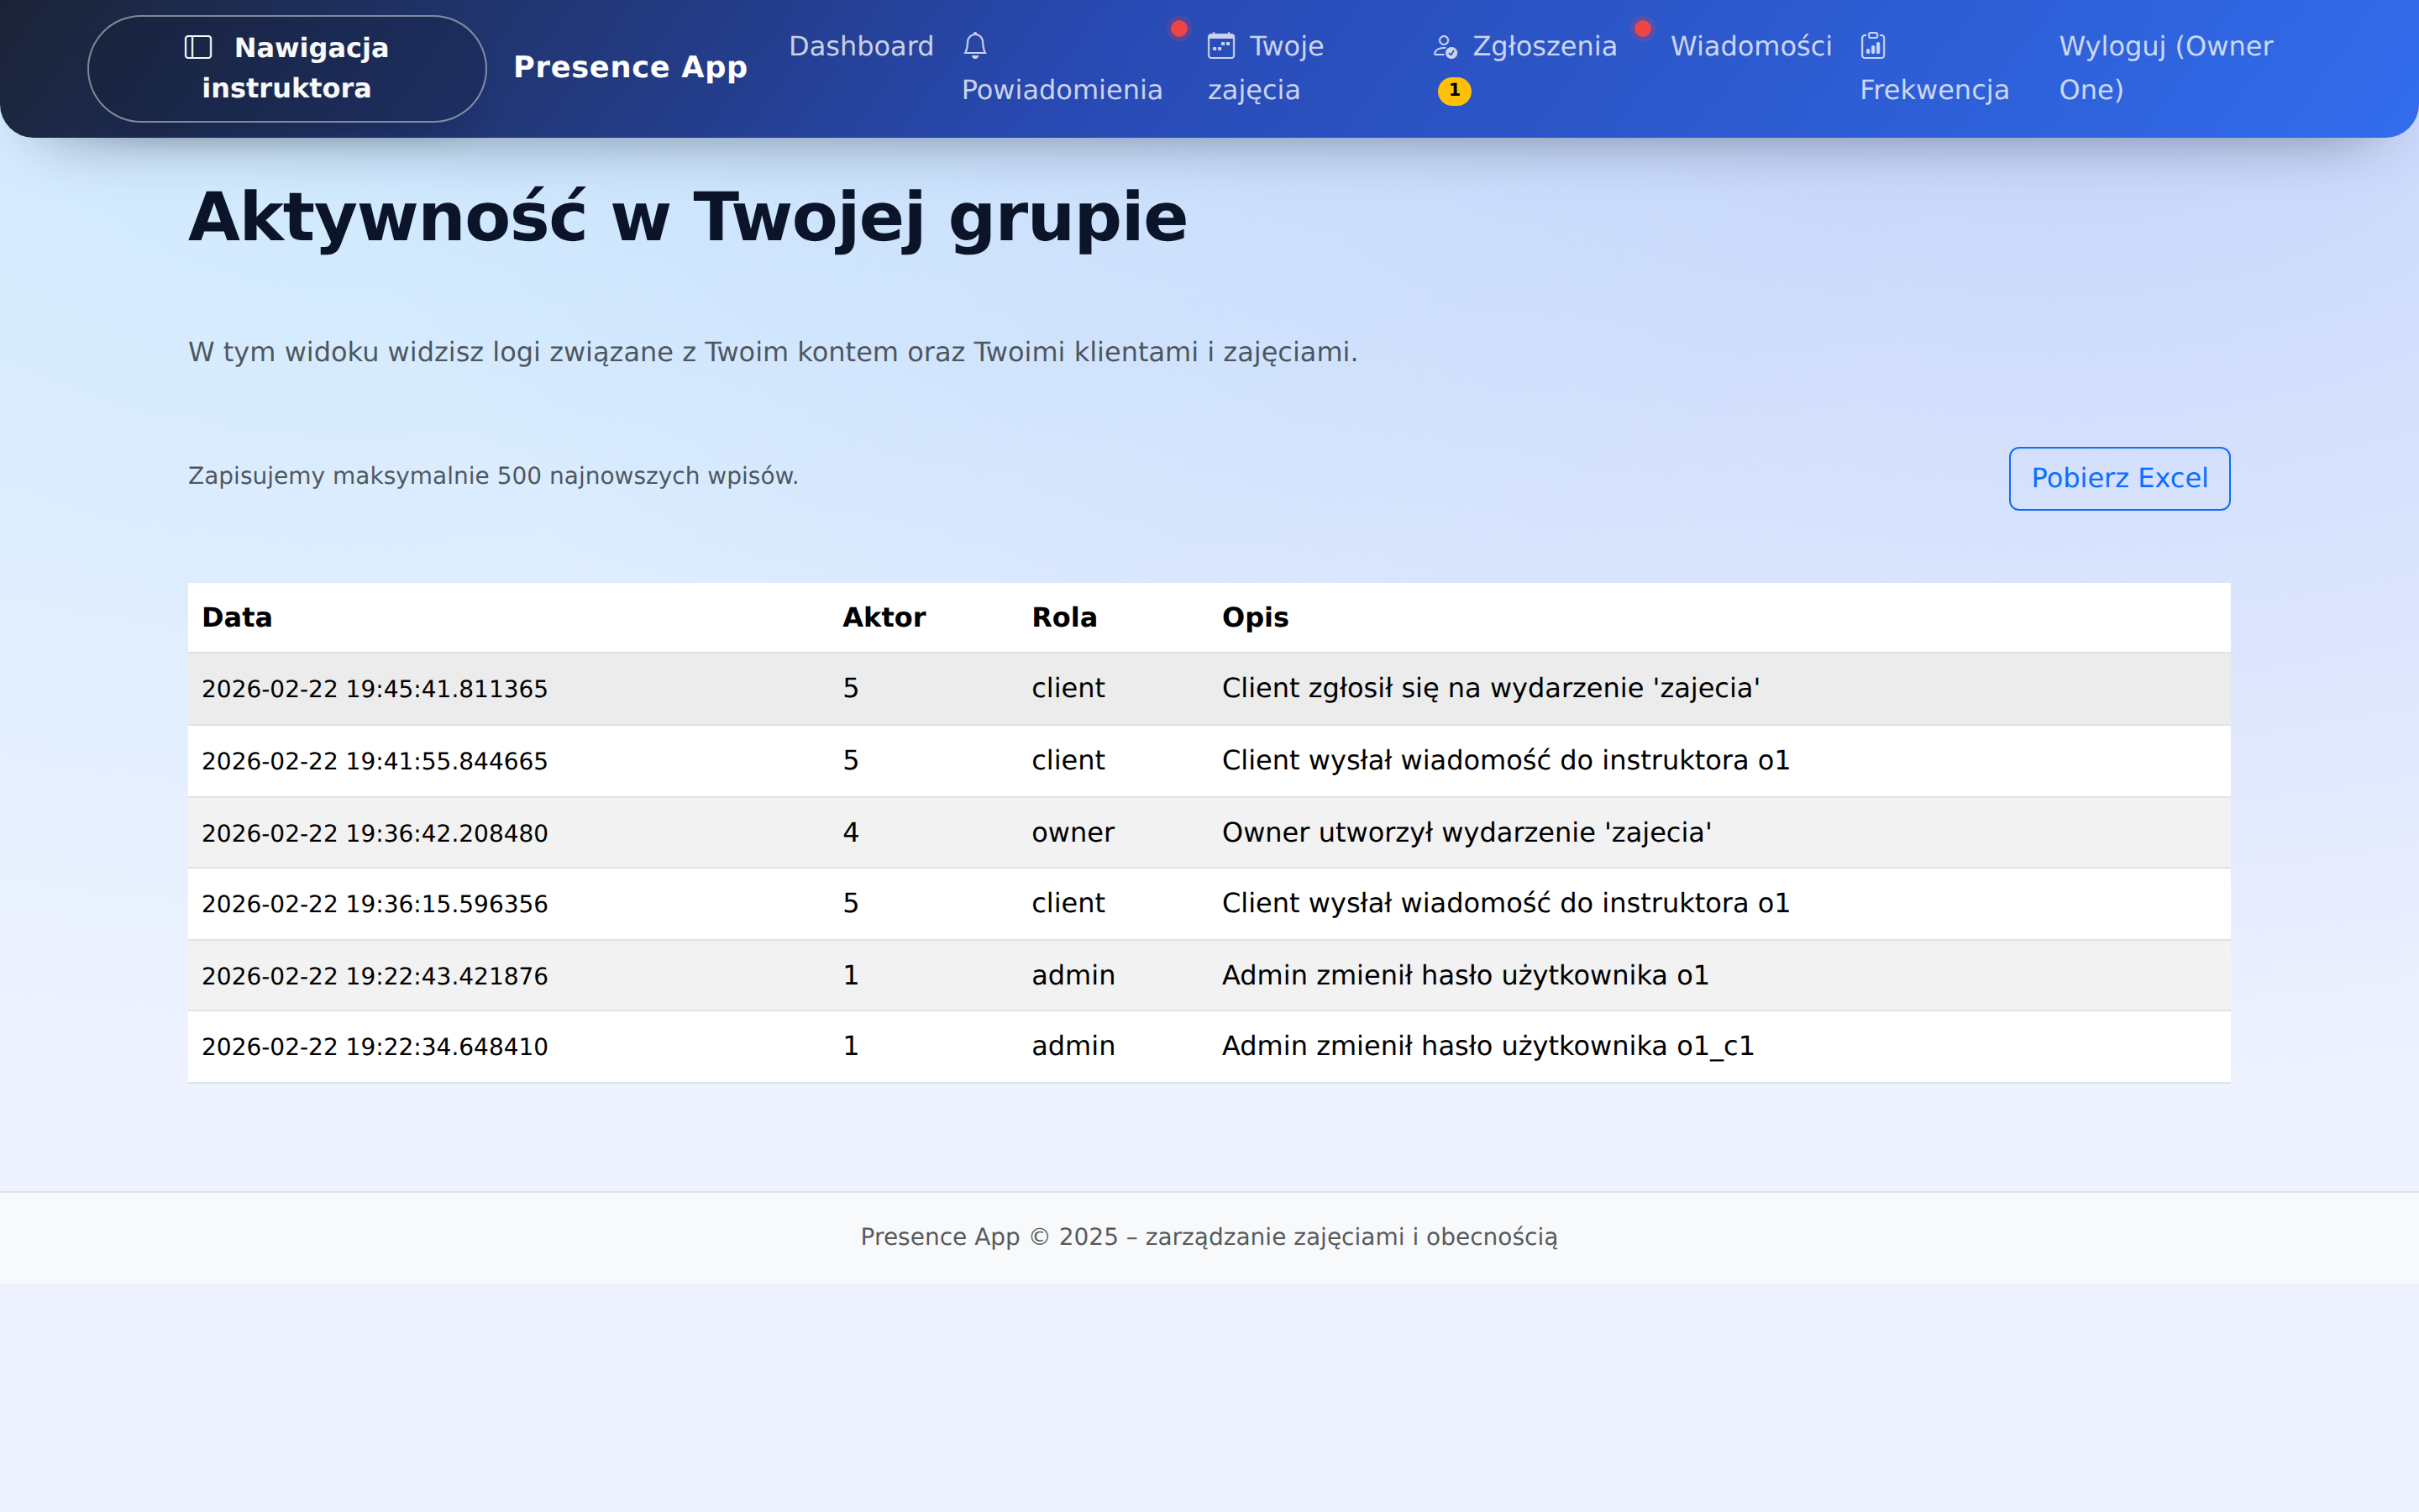Screen dimensions: 2419x1512
Task: Click the note about 500 najnowszych wpisów
Action: [493, 476]
